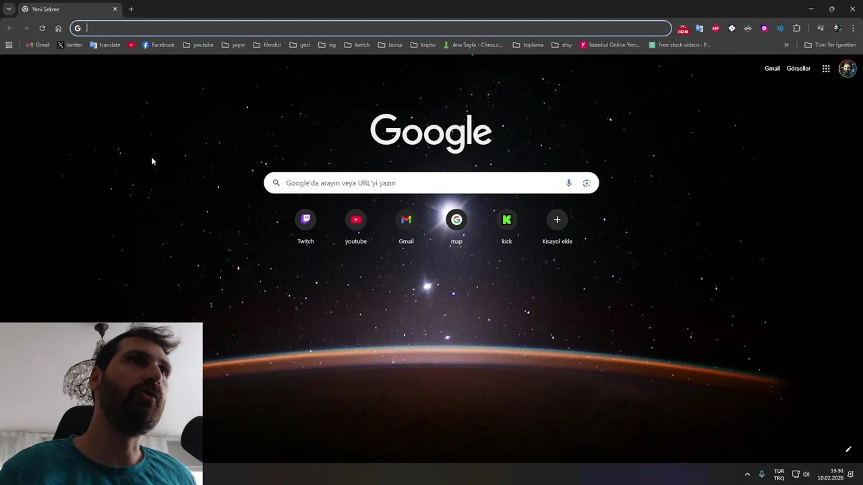Focus the Google search box
This screenshot has height=485, width=863.
coord(431,183)
